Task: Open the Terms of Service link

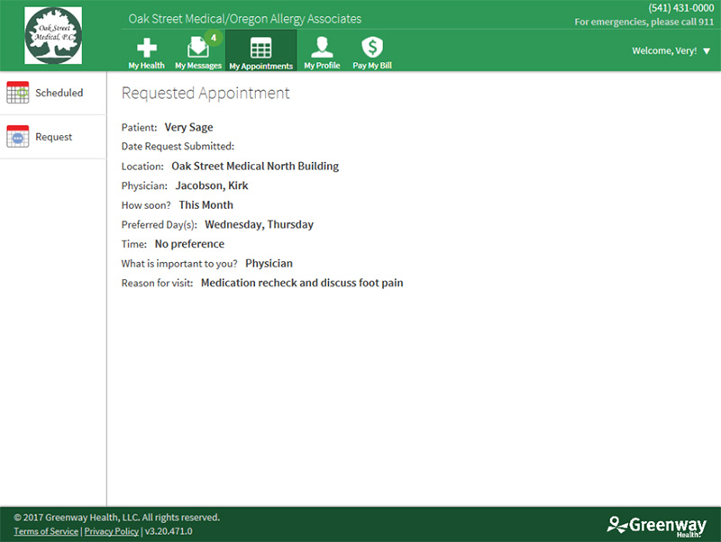Action: click(46, 531)
